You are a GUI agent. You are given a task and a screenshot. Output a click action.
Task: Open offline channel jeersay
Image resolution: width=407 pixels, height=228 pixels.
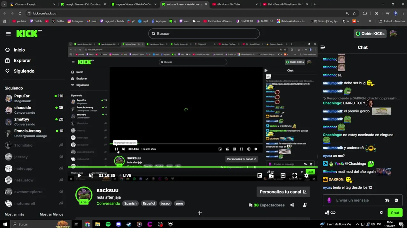coord(34,157)
